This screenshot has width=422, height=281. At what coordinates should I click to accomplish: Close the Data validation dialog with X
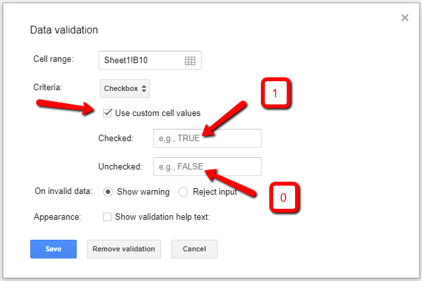(405, 18)
